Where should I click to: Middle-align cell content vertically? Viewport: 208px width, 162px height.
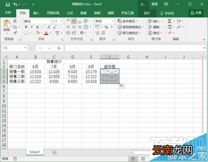click(74, 21)
